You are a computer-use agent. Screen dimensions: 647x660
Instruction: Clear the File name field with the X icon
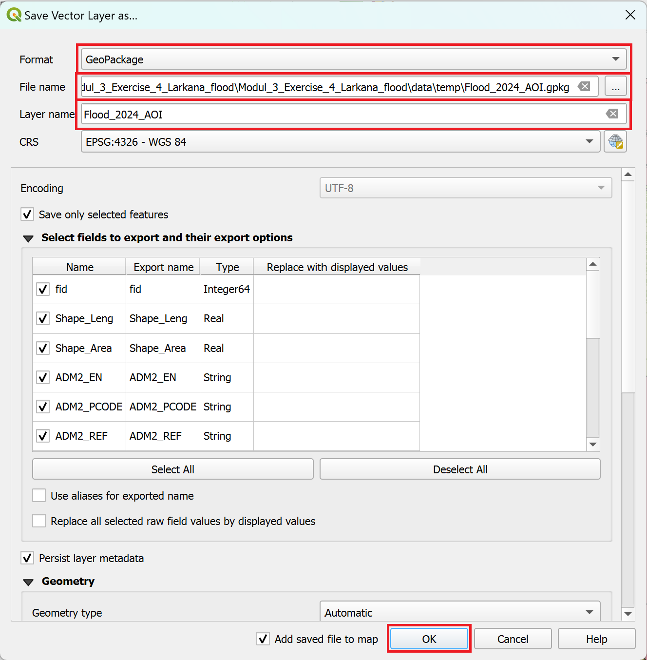[x=584, y=87]
